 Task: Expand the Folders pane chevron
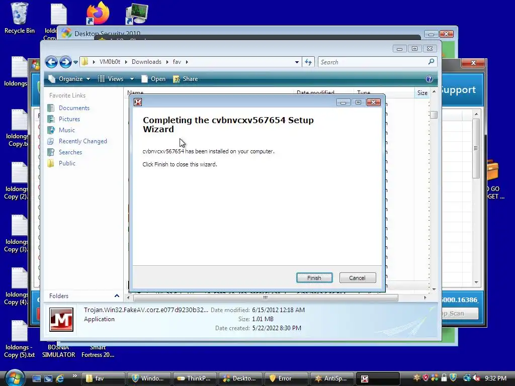point(117,296)
